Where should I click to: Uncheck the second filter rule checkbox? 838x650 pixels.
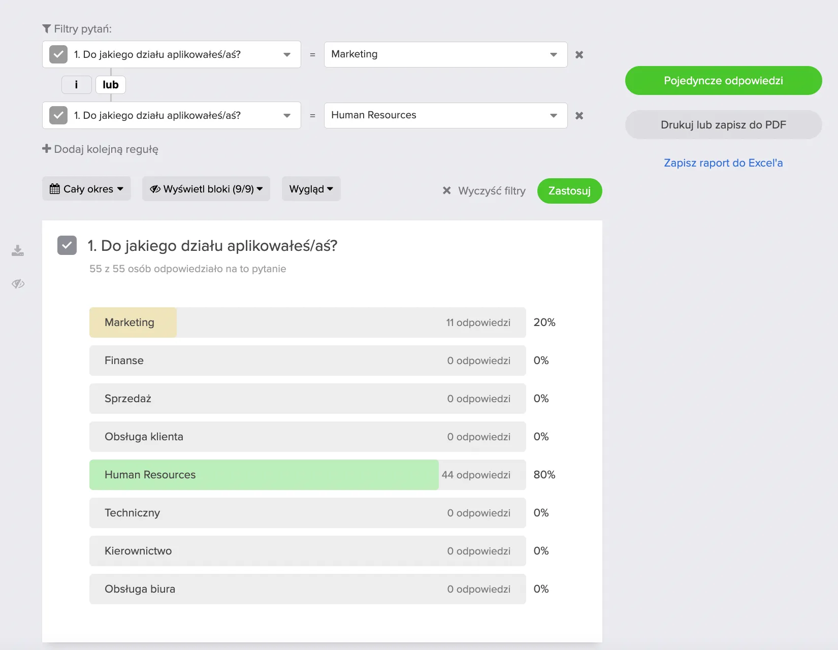[x=58, y=115]
